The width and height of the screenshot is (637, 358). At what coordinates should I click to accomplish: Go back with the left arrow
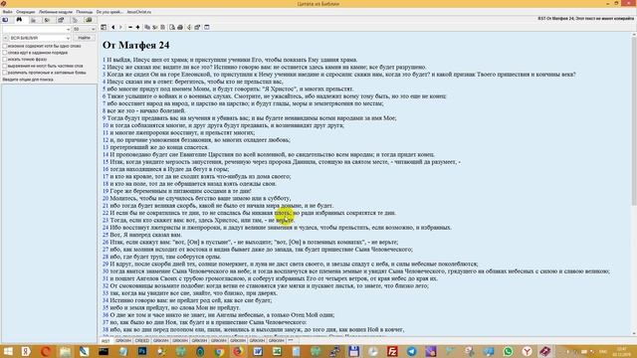point(112,27)
